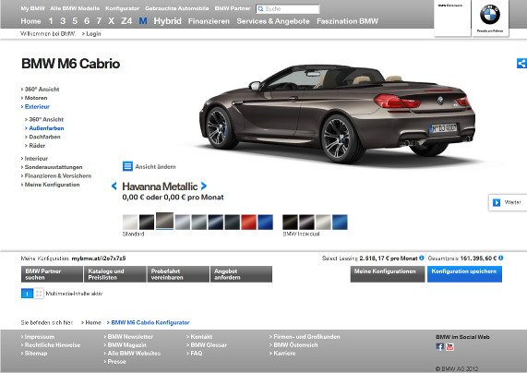Select the bright blue standard swatch
527x373 pixels.
click(265, 223)
